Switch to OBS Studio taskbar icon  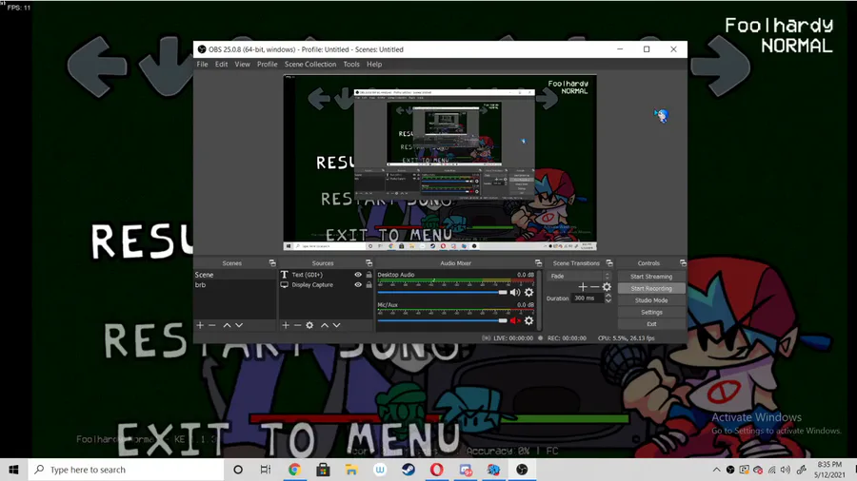point(522,470)
